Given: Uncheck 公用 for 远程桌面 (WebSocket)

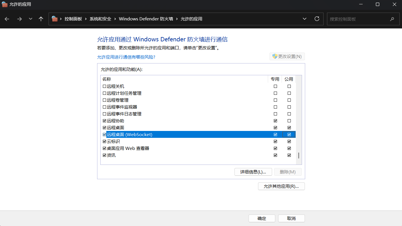Looking at the screenshot, I should click(289, 135).
